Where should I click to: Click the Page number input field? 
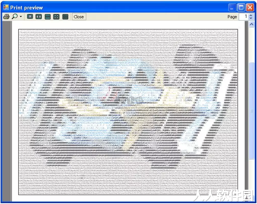click(243, 17)
